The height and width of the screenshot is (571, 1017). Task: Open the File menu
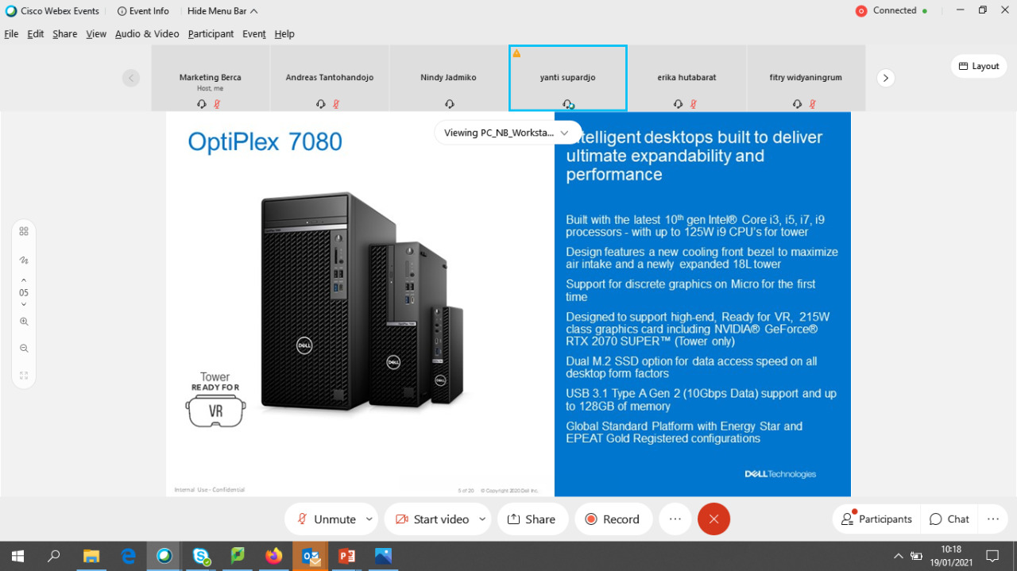[x=11, y=34]
